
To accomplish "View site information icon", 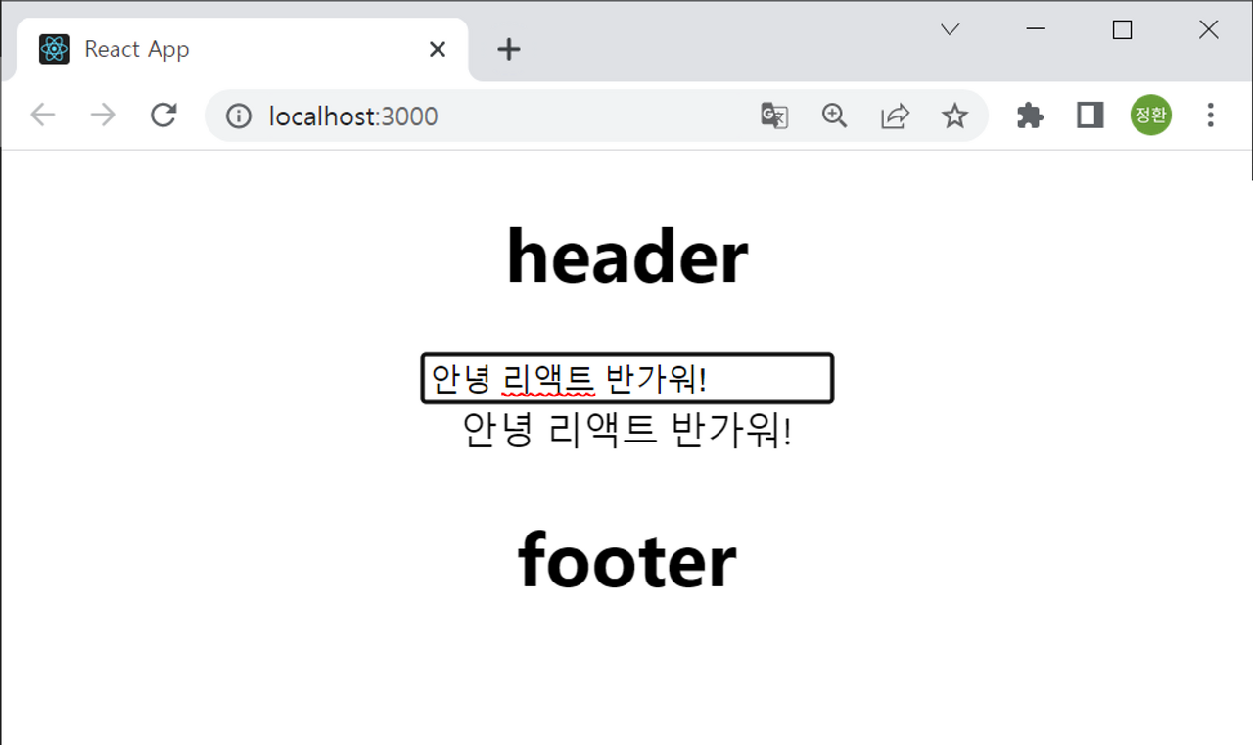I will click(x=239, y=116).
